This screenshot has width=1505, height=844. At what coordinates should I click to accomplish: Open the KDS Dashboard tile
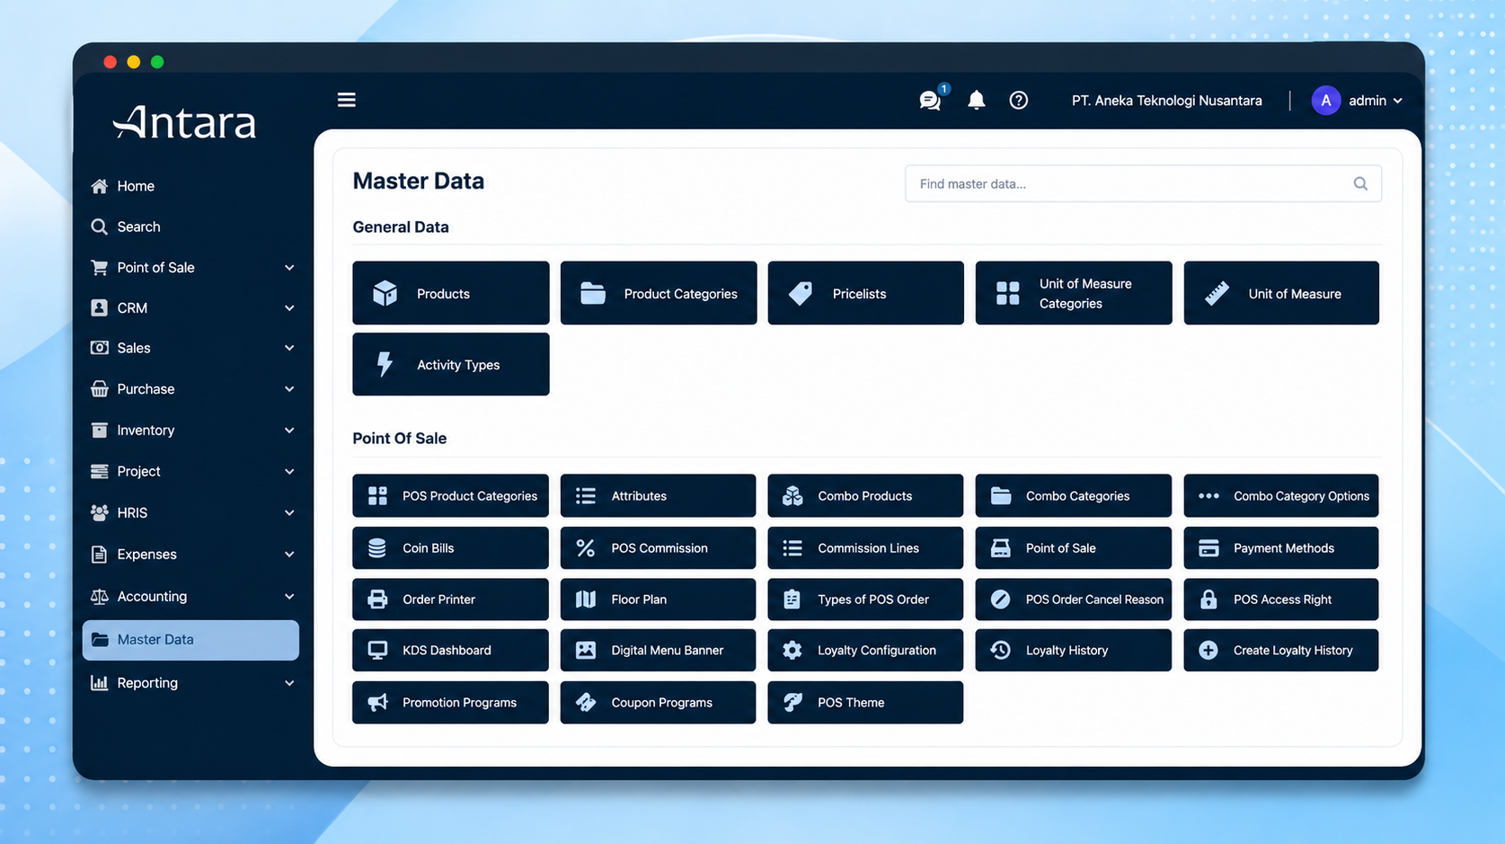click(450, 650)
